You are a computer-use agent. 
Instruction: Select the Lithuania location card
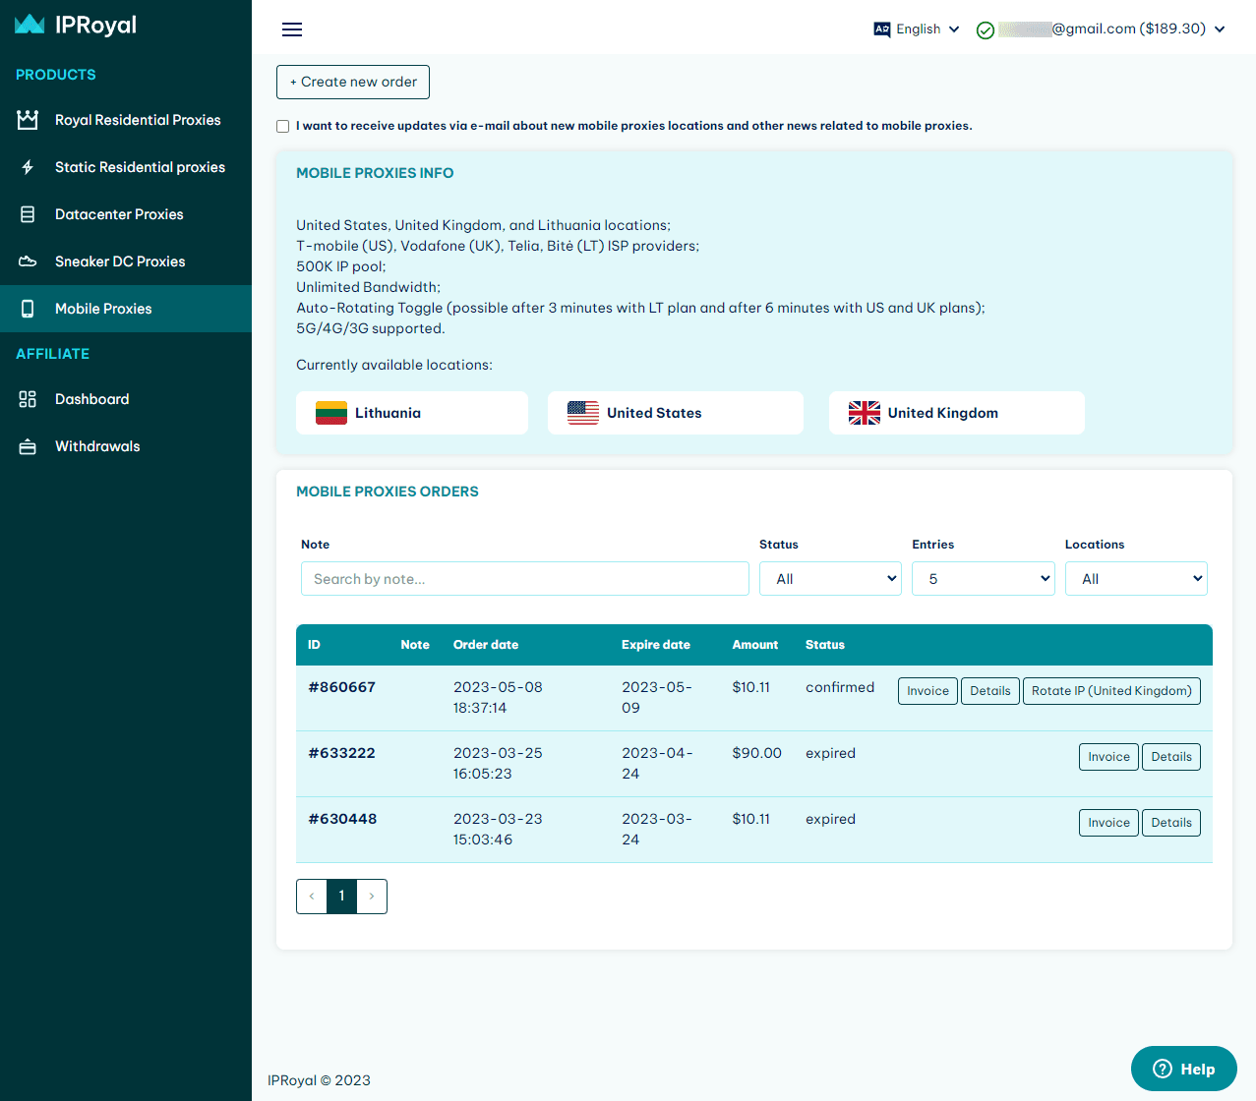click(x=412, y=413)
